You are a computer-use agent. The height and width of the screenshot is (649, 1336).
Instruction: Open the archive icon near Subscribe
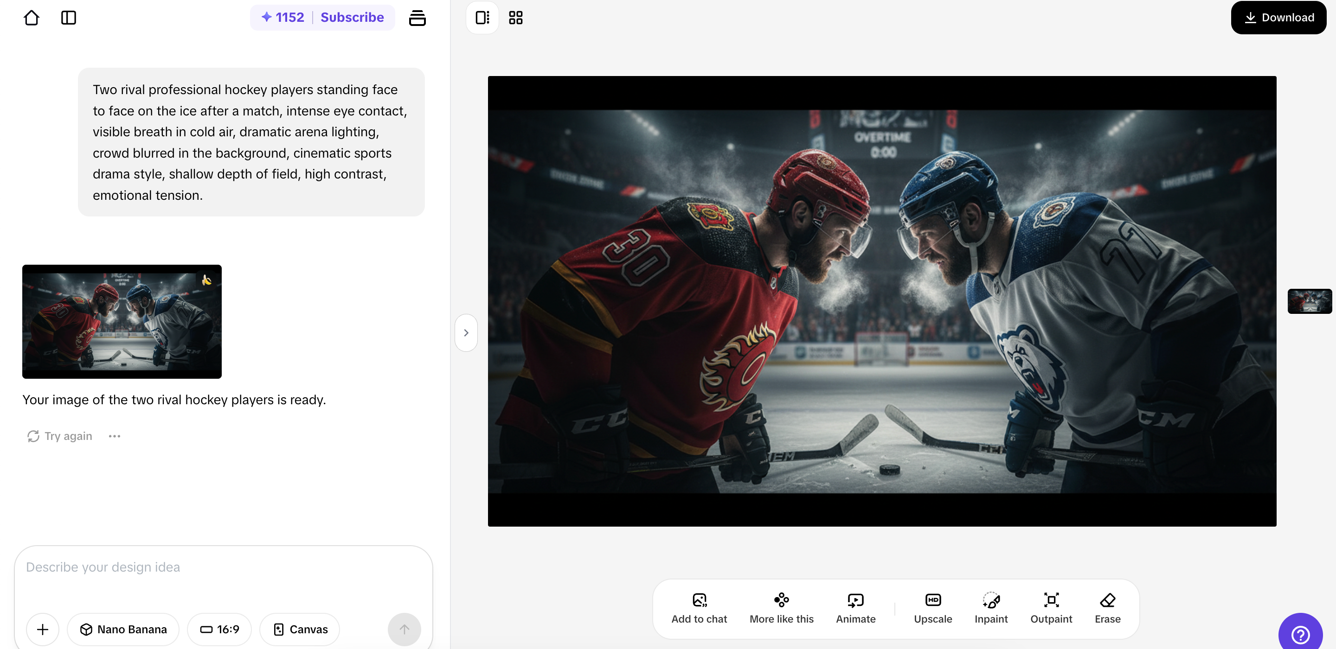click(417, 17)
